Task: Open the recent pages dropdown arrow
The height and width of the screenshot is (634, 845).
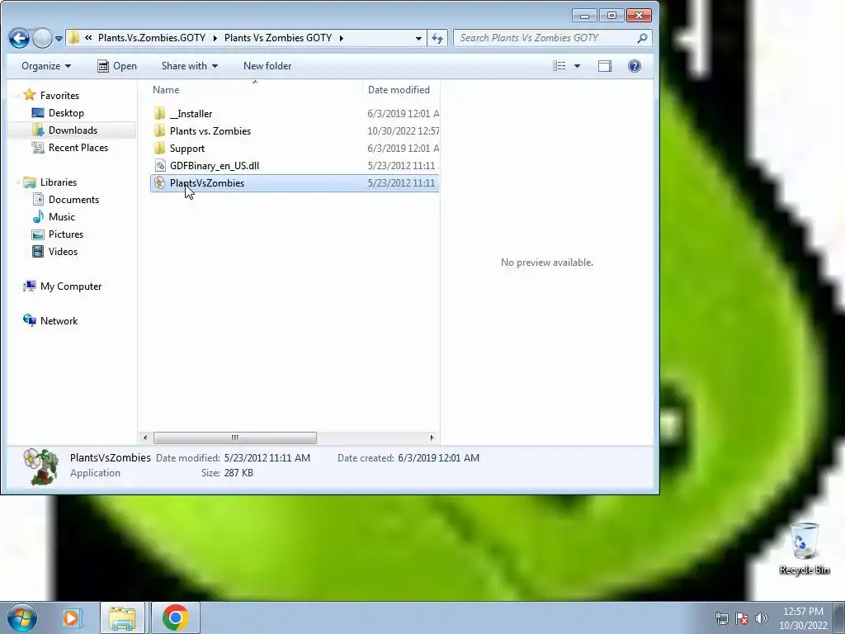Action: tap(59, 38)
